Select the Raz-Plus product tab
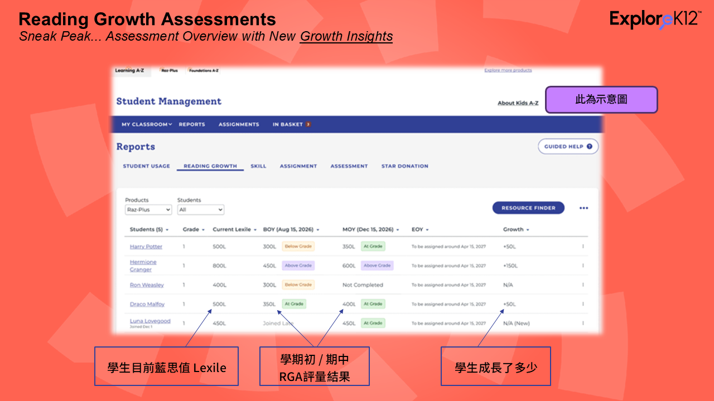714x401 pixels. (x=168, y=71)
